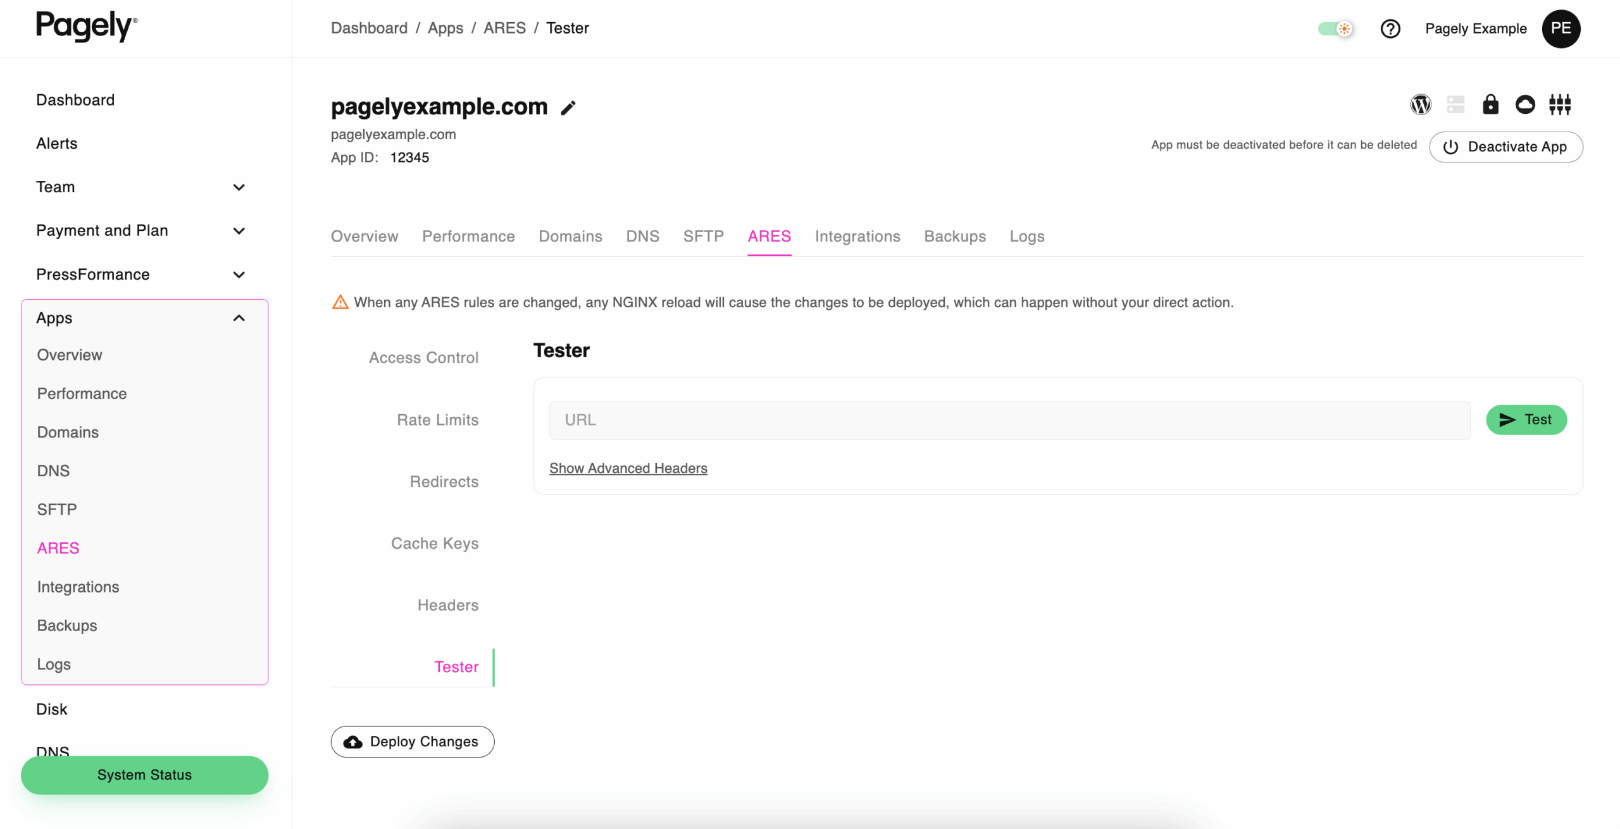Click Dashboard in the breadcrumb
The width and height of the screenshot is (1620, 829).
[x=369, y=28]
